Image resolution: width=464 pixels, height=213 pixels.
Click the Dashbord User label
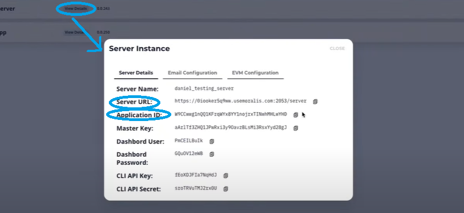140,142
